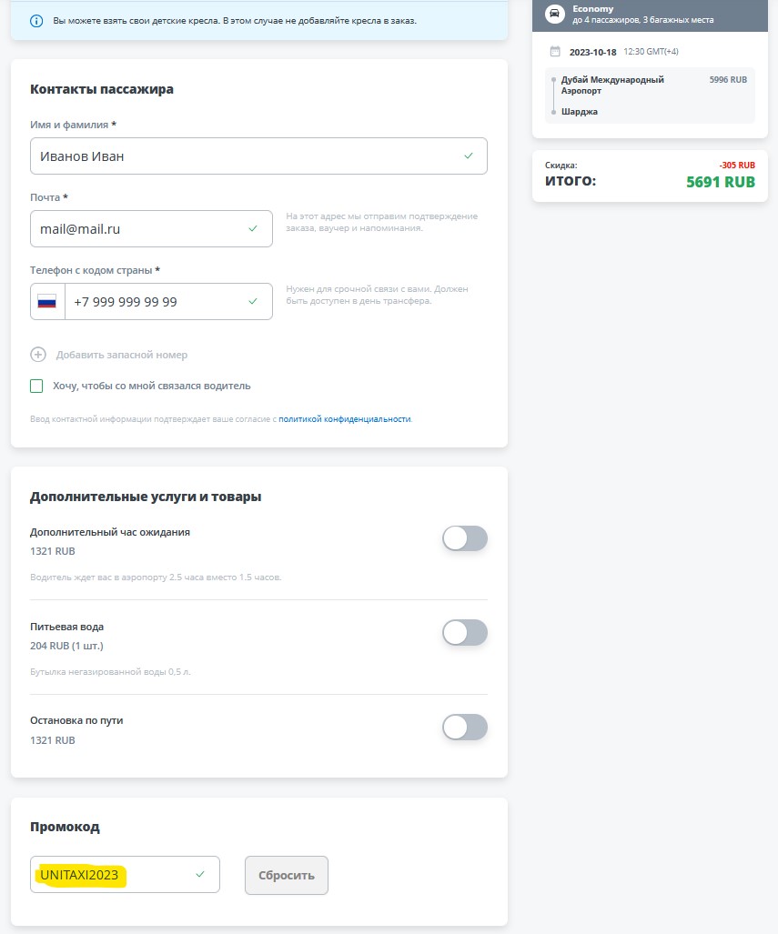Click the route dot next to Шарджа
This screenshot has width=778, height=934.
554,111
